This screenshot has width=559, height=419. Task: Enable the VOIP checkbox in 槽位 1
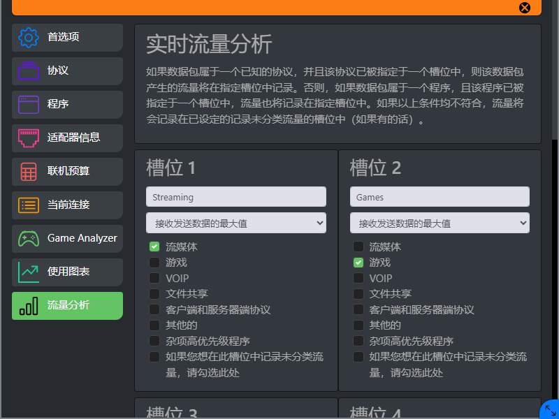click(154, 279)
